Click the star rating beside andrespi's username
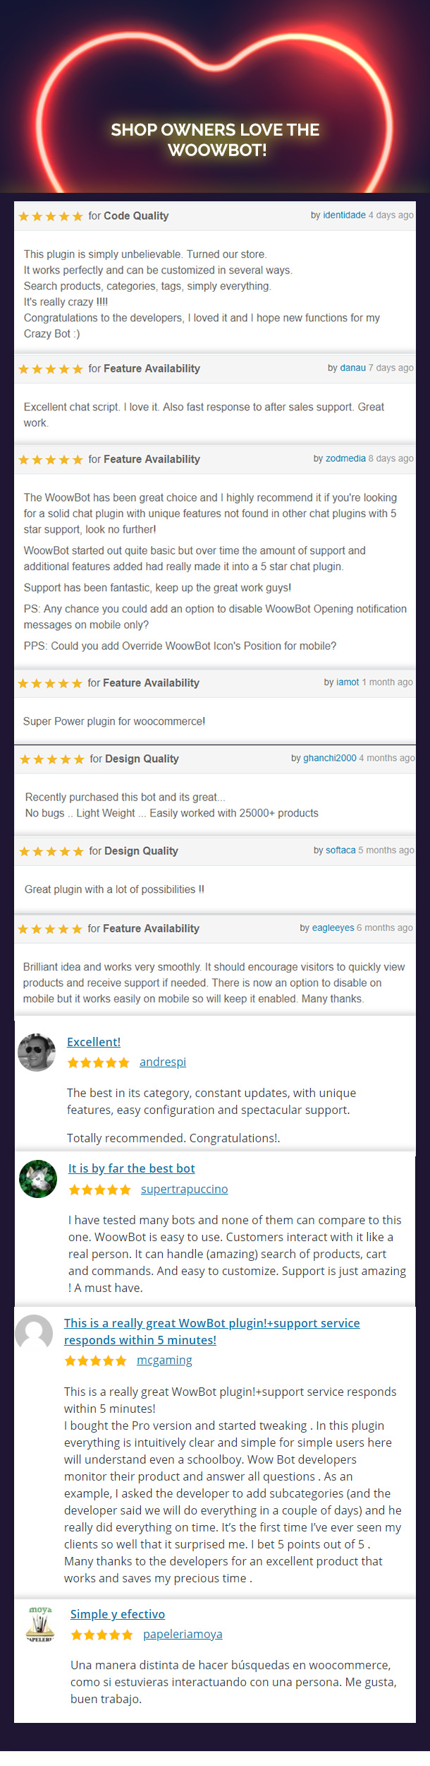 99,1062
